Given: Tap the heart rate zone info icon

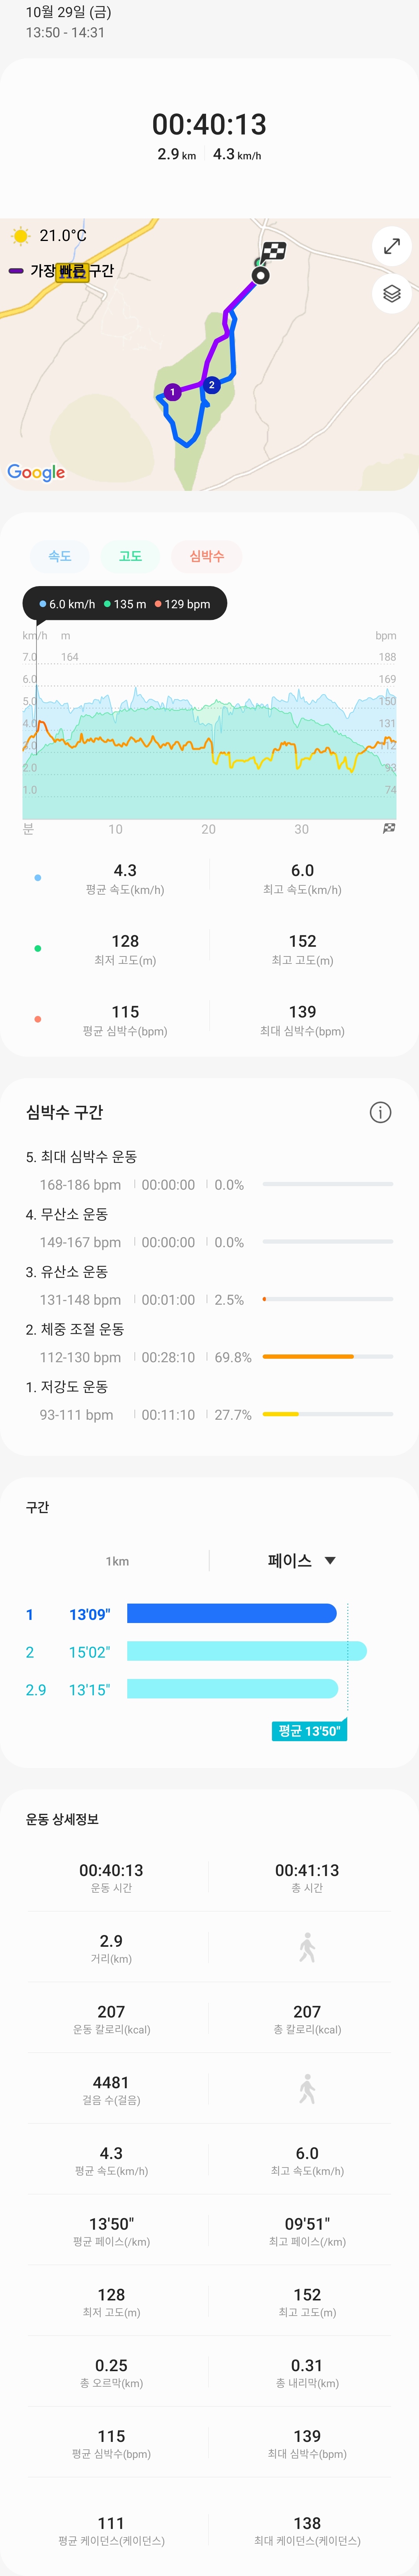Looking at the screenshot, I should 380,1112.
